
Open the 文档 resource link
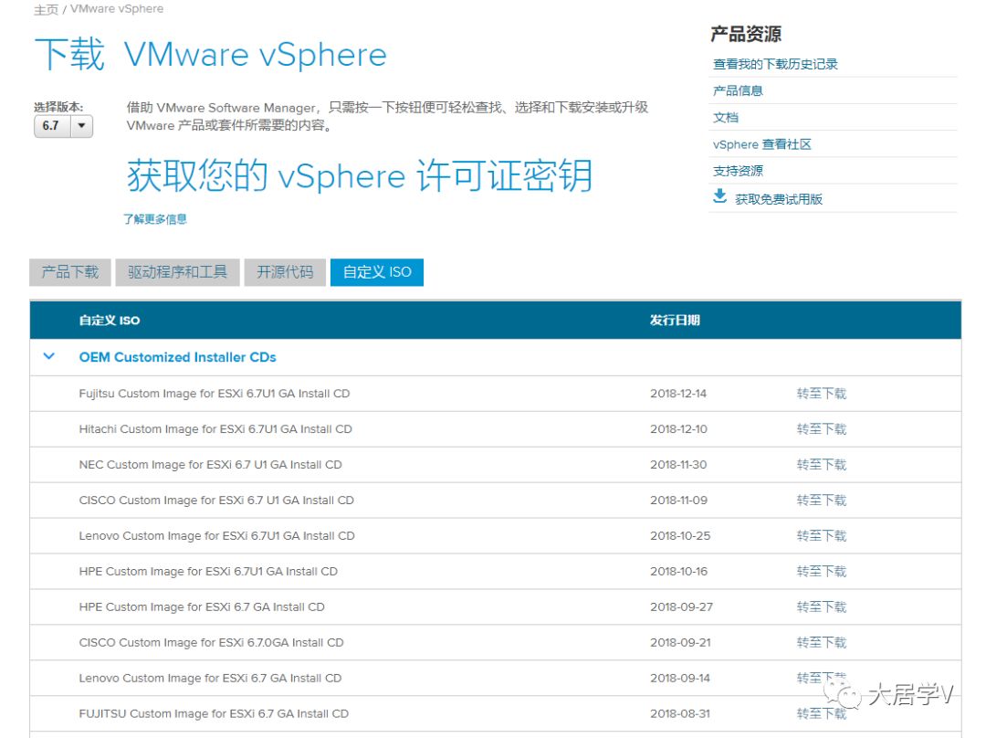point(725,118)
